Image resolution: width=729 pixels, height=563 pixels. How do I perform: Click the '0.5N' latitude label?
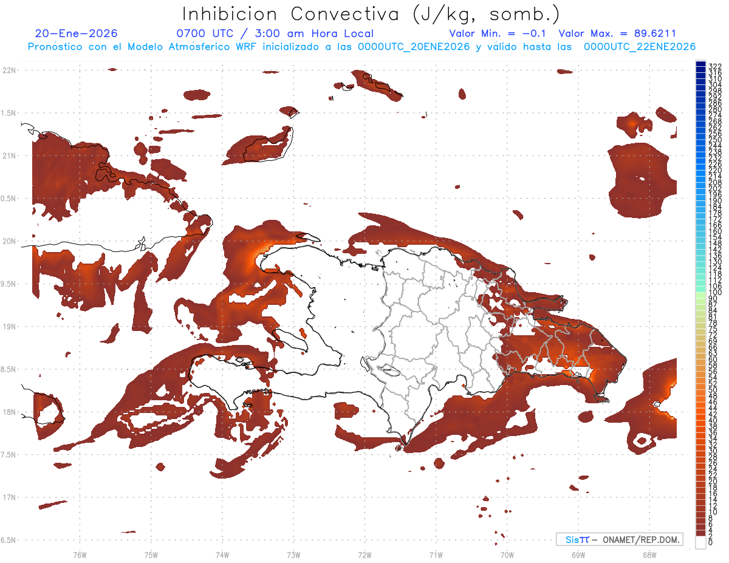[x=9, y=199]
